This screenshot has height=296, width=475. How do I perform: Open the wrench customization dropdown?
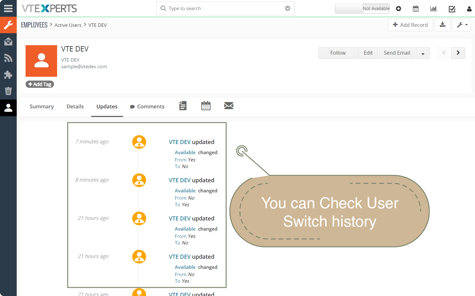tap(461, 25)
